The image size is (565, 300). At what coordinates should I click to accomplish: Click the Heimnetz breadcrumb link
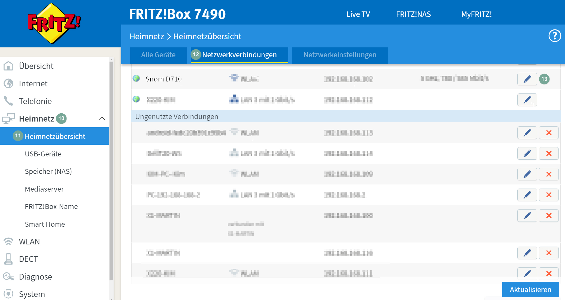(147, 36)
